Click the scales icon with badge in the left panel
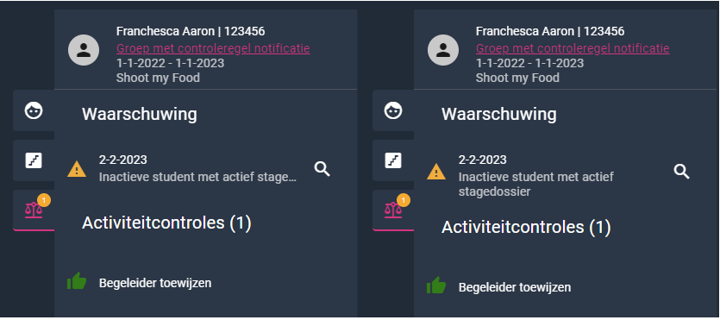The width and height of the screenshot is (720, 320). 34,210
